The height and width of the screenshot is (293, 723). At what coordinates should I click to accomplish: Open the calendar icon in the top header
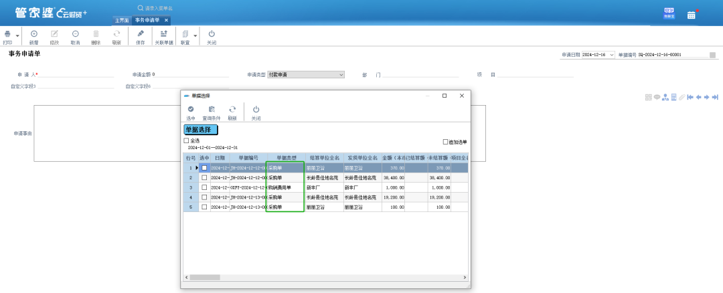point(691,15)
